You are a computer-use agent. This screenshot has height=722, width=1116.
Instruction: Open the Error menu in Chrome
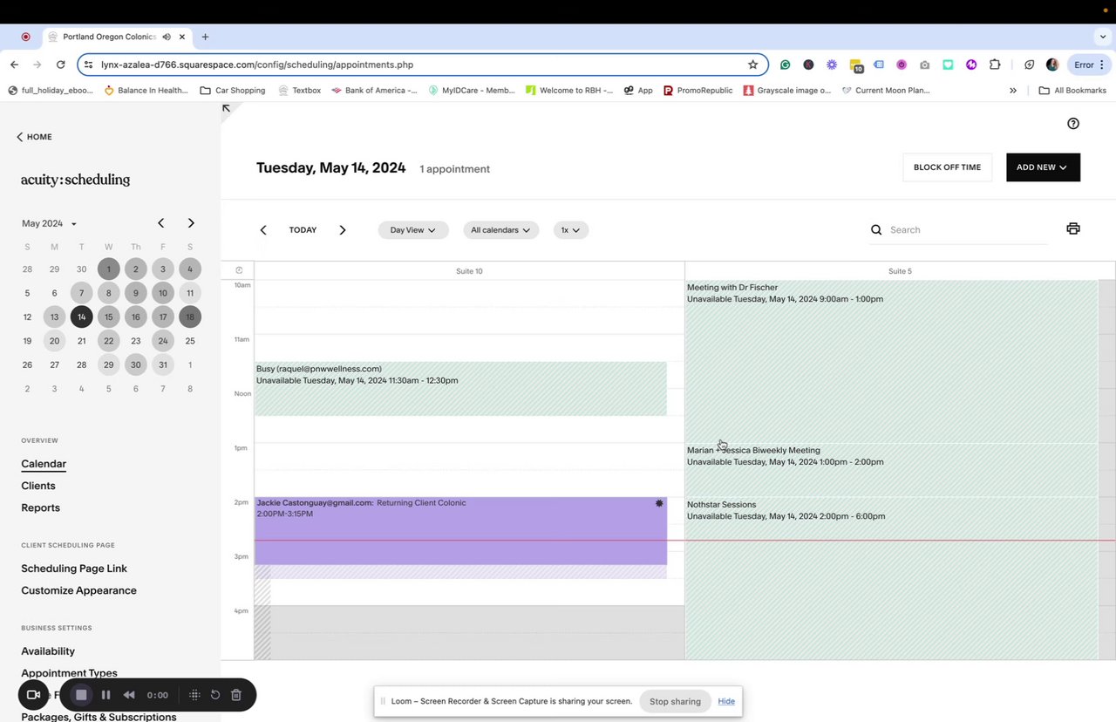[x=1090, y=65]
